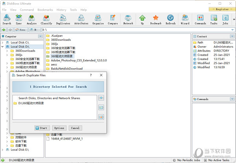Start the Classify files tool
Screen dimensions: 236x163
tap(46, 20)
